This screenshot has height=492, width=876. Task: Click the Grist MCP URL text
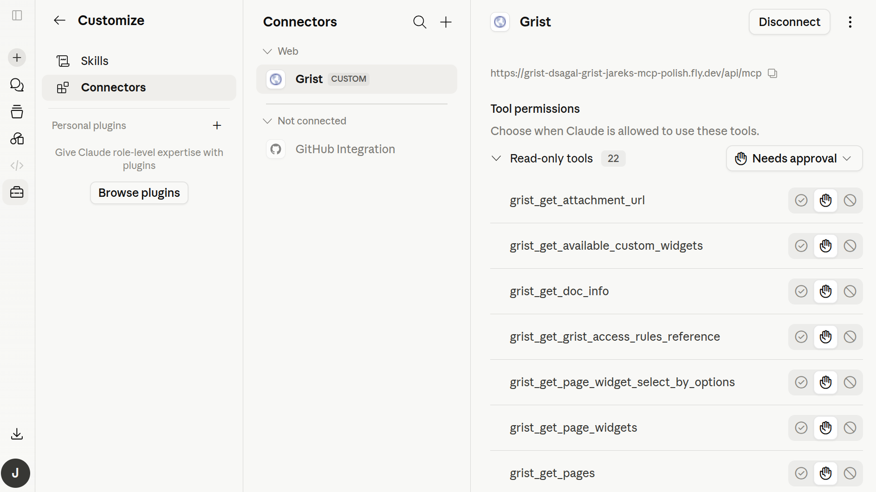(x=626, y=73)
